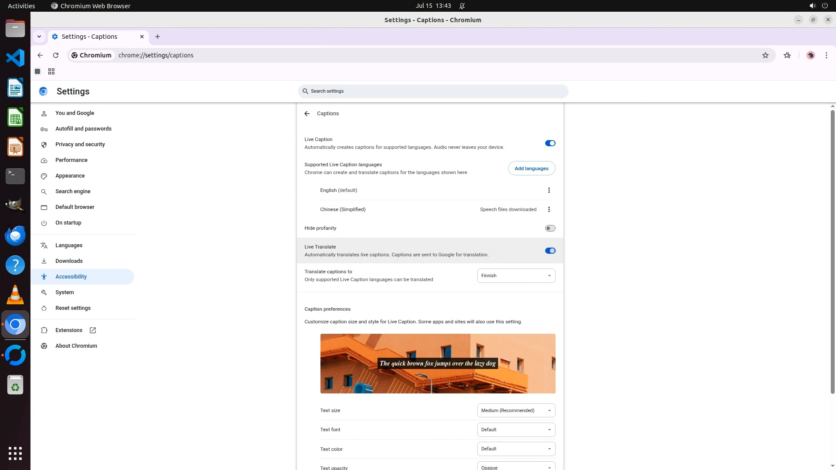Enable the Hide profanity toggle
Image resolution: width=836 pixels, height=470 pixels.
550,228
